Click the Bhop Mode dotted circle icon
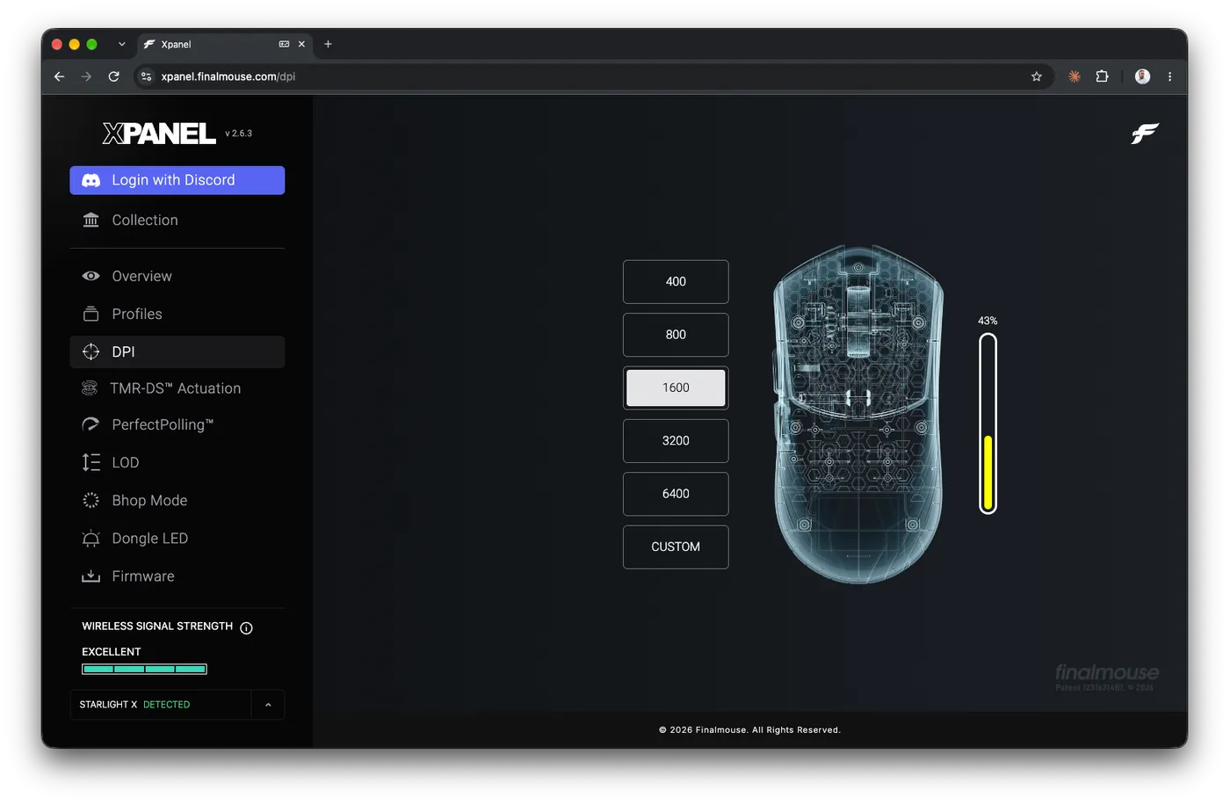The width and height of the screenshot is (1230, 804). click(x=90, y=500)
